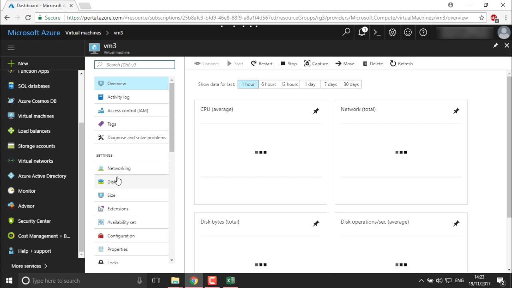Open the Azure portal search icon
This screenshot has width=512, height=288.
coord(346,32)
